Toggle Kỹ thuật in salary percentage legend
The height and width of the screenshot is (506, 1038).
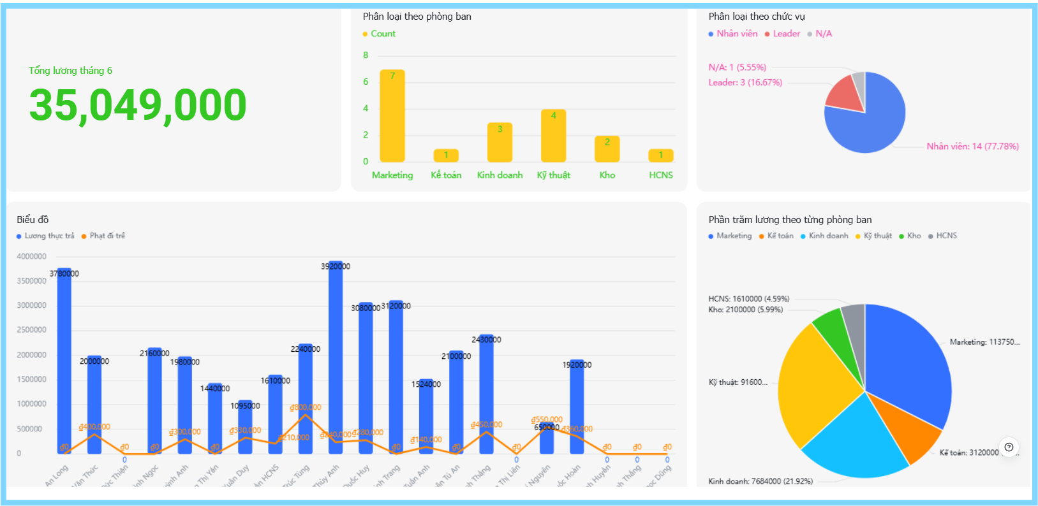coord(873,236)
